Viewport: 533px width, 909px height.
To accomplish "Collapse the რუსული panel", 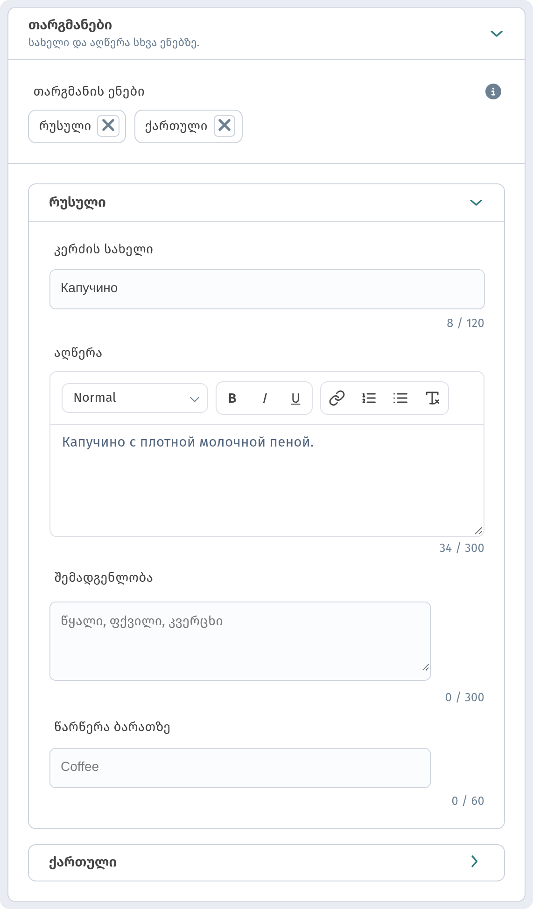I will click(x=476, y=203).
